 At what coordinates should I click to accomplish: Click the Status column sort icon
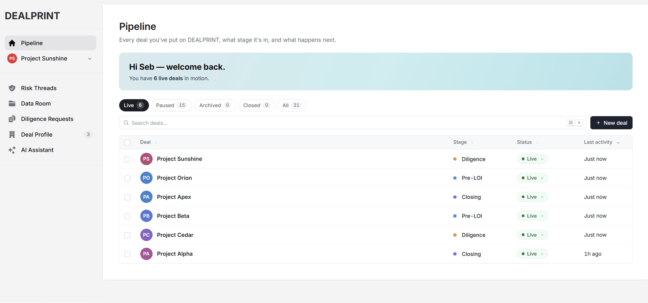(x=537, y=142)
